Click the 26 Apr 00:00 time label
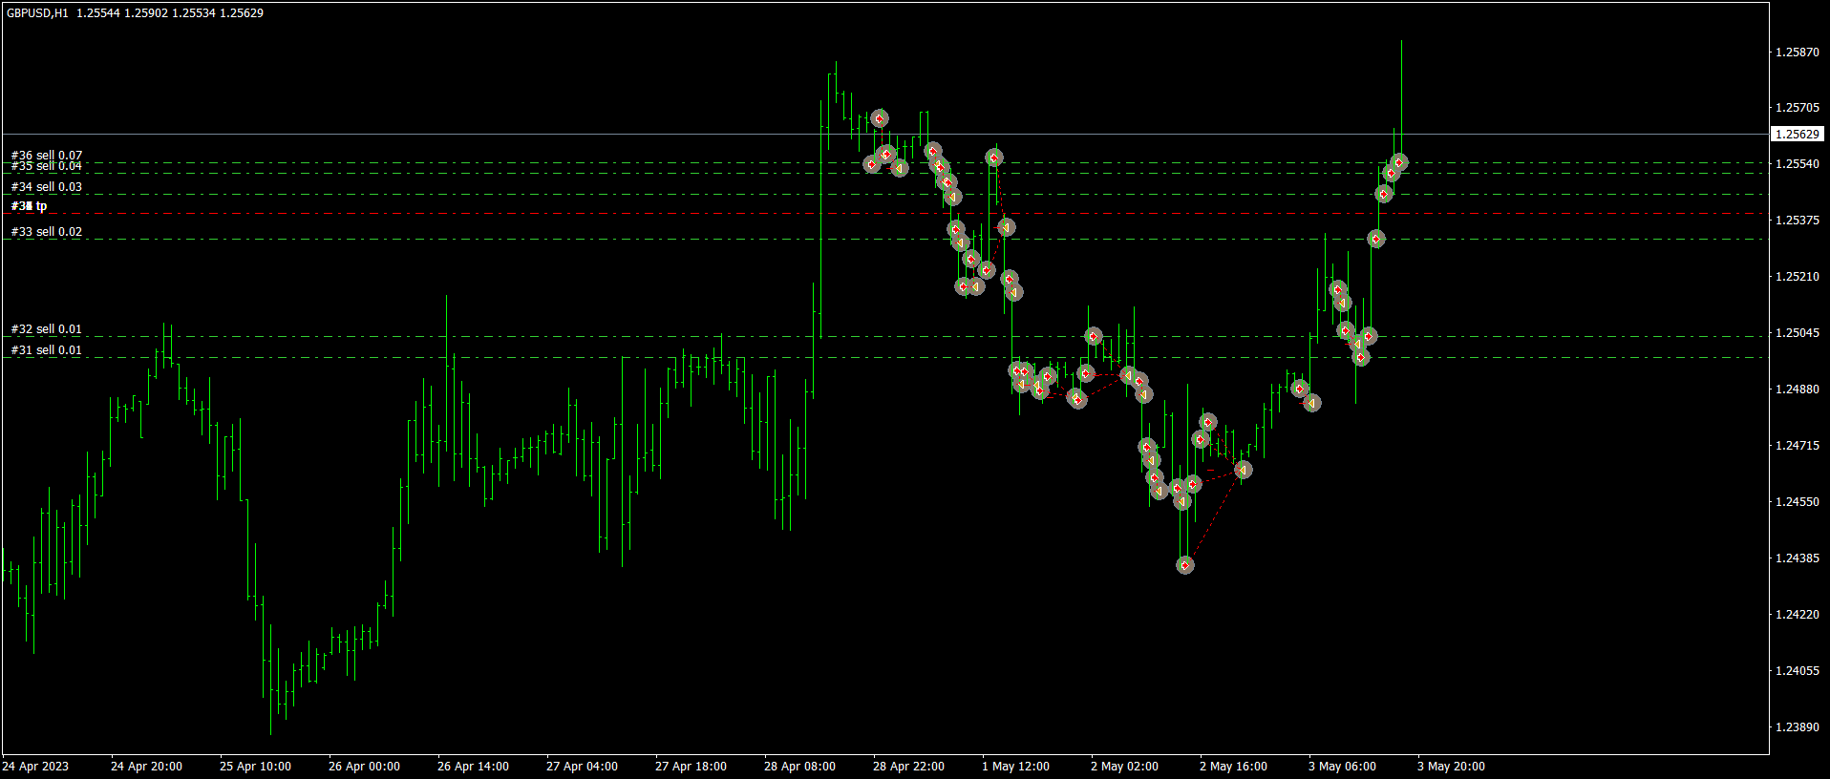 364,767
